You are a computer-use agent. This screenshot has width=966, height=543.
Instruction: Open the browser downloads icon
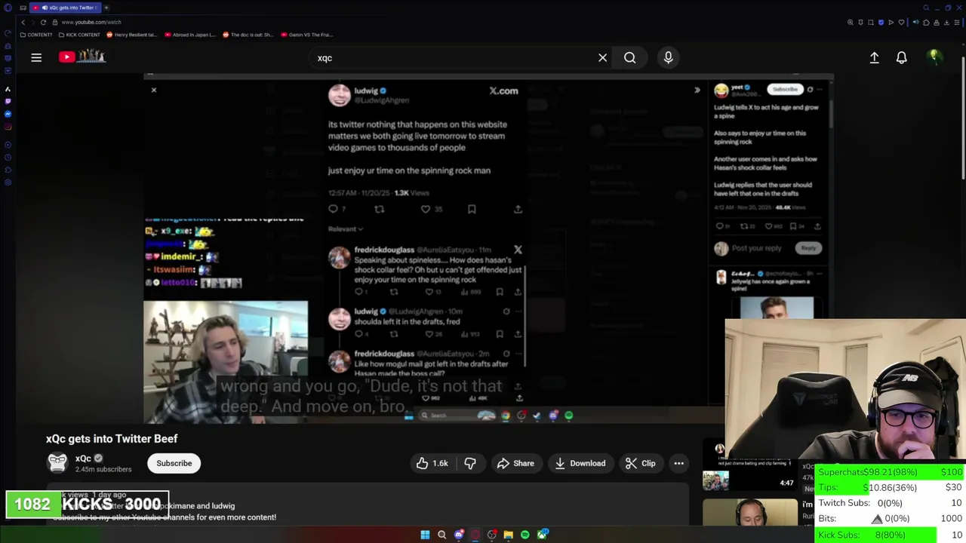pos(946,23)
